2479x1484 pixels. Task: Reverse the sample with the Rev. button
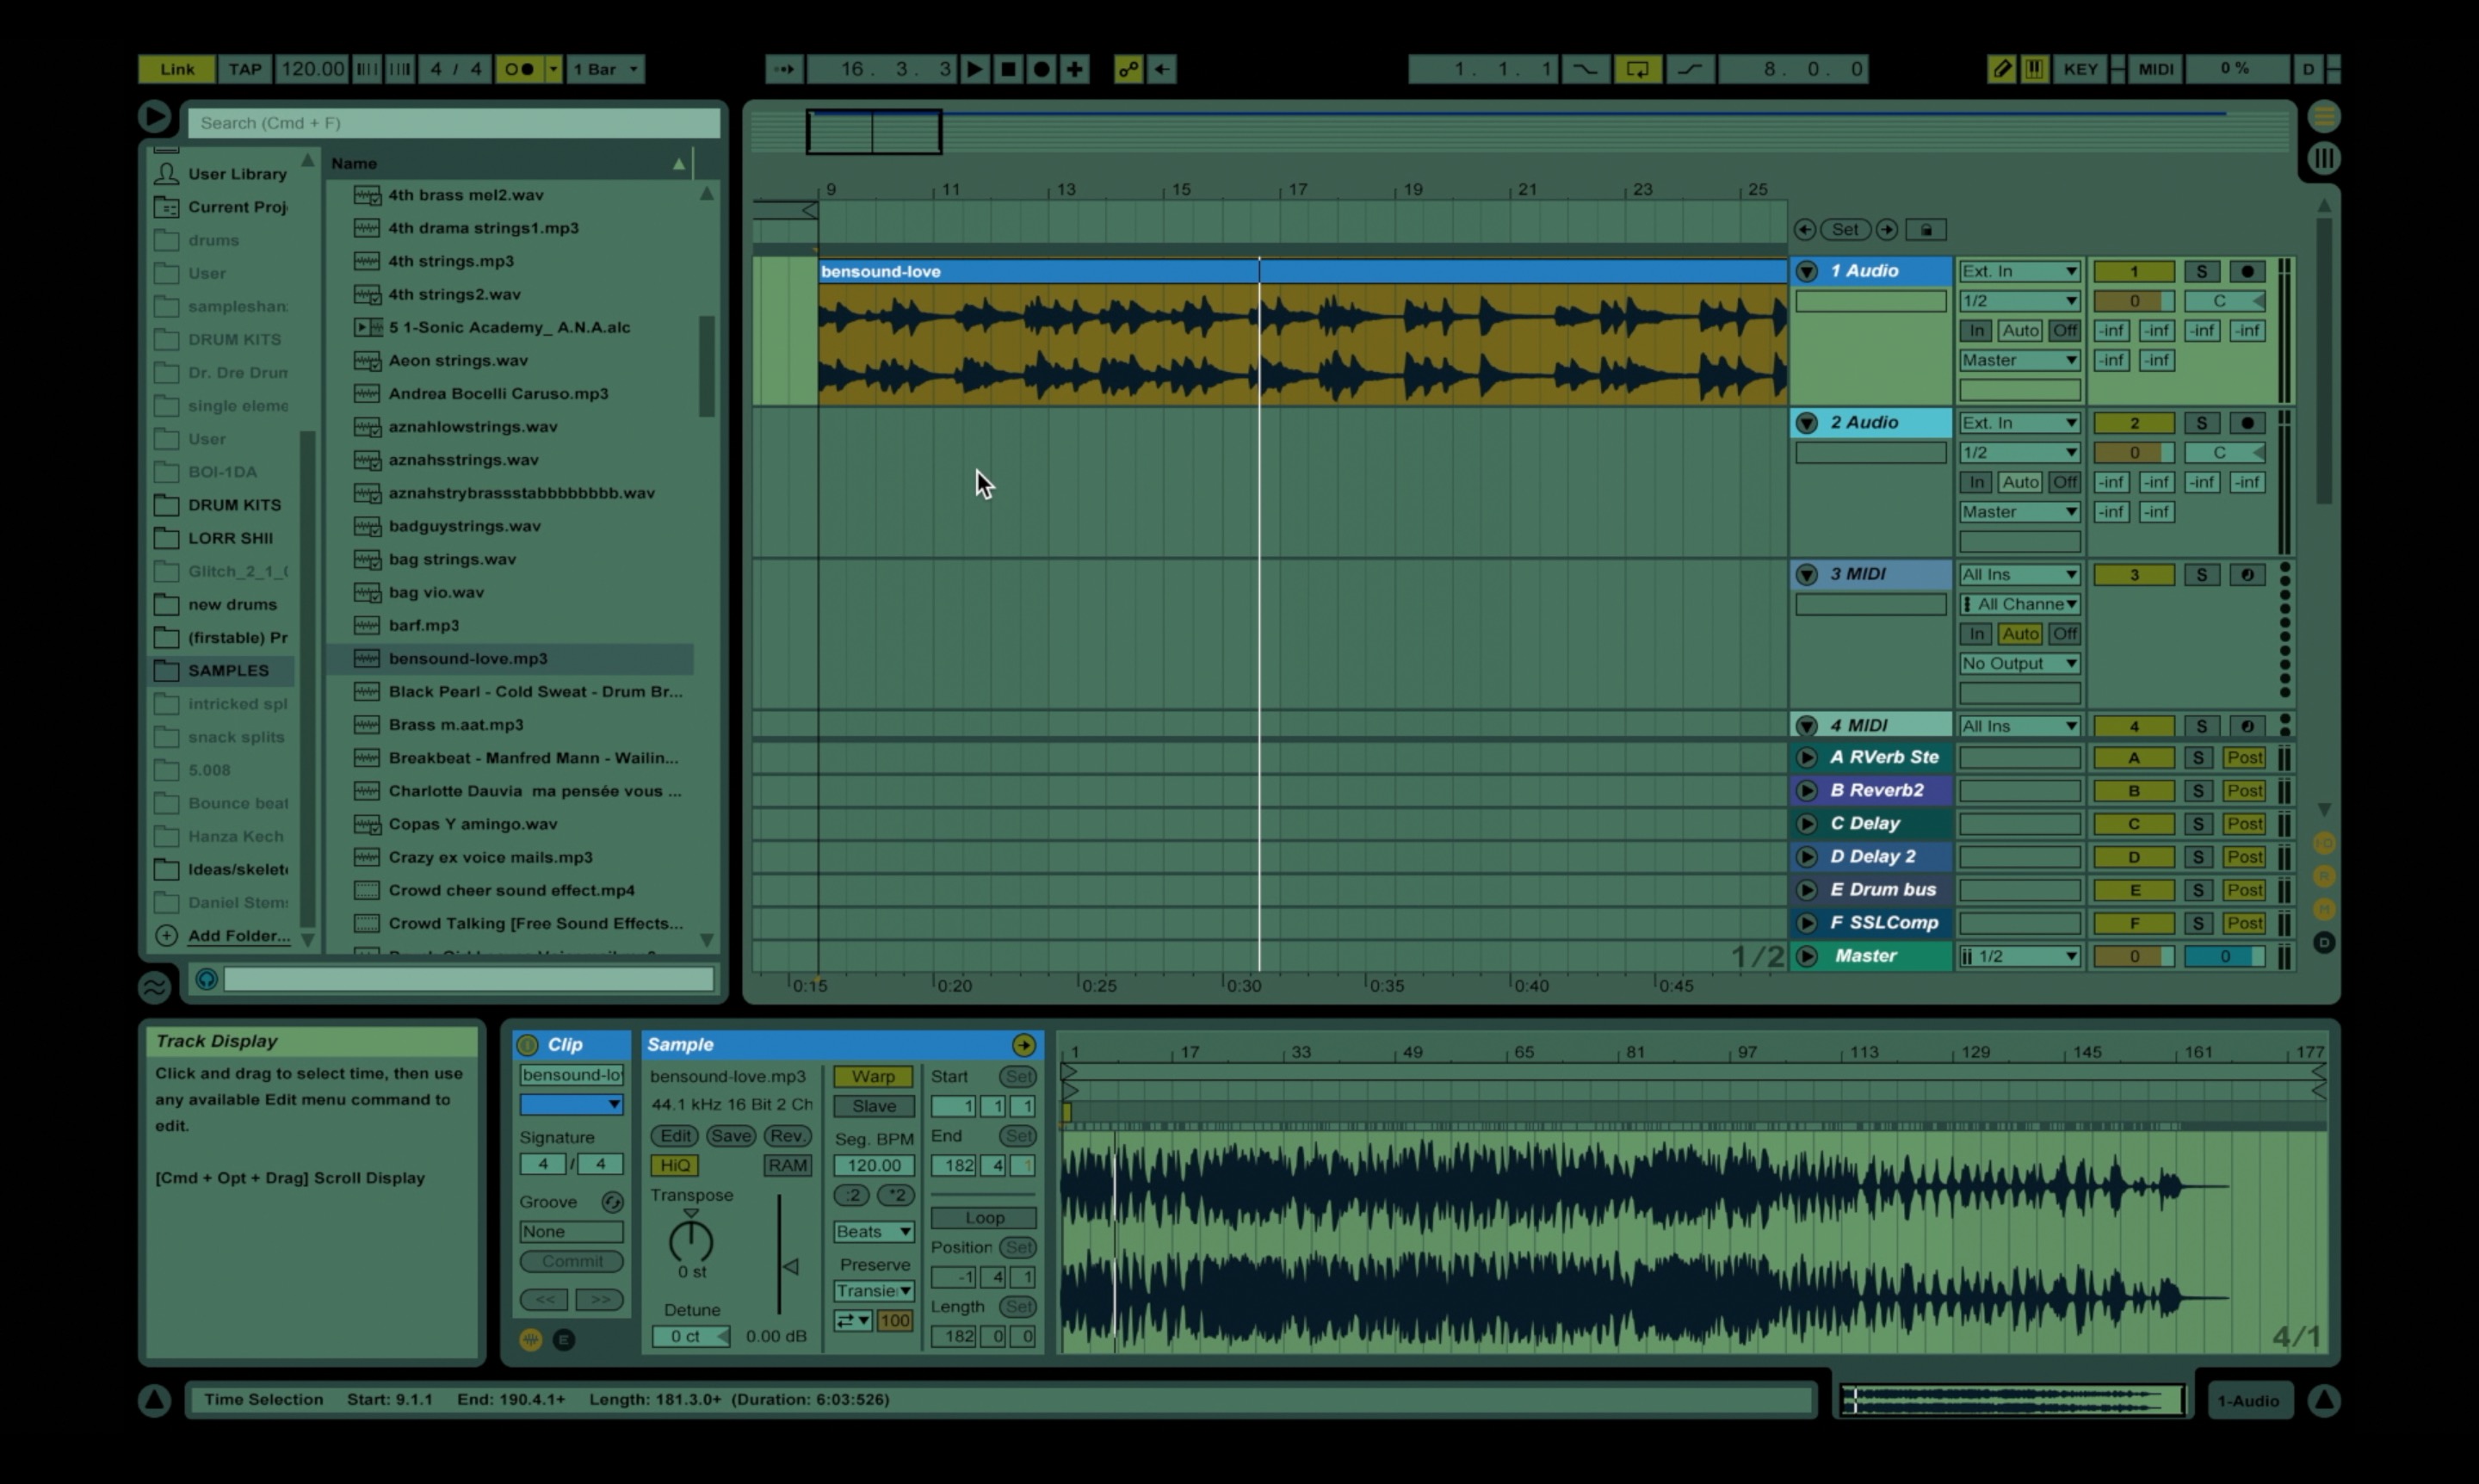pos(788,1136)
